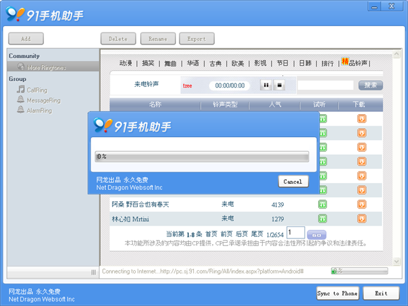The image size is (408, 306).
Task: Select the 来电铃声 label
Action: click(x=147, y=84)
